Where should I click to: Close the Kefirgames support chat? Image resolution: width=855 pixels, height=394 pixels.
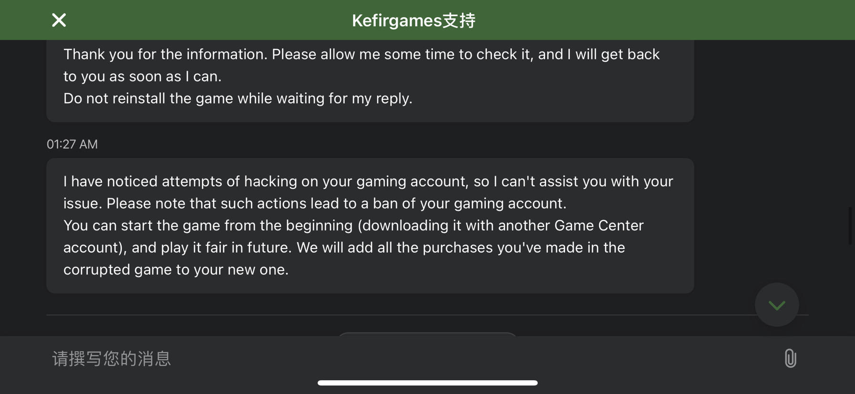point(59,20)
